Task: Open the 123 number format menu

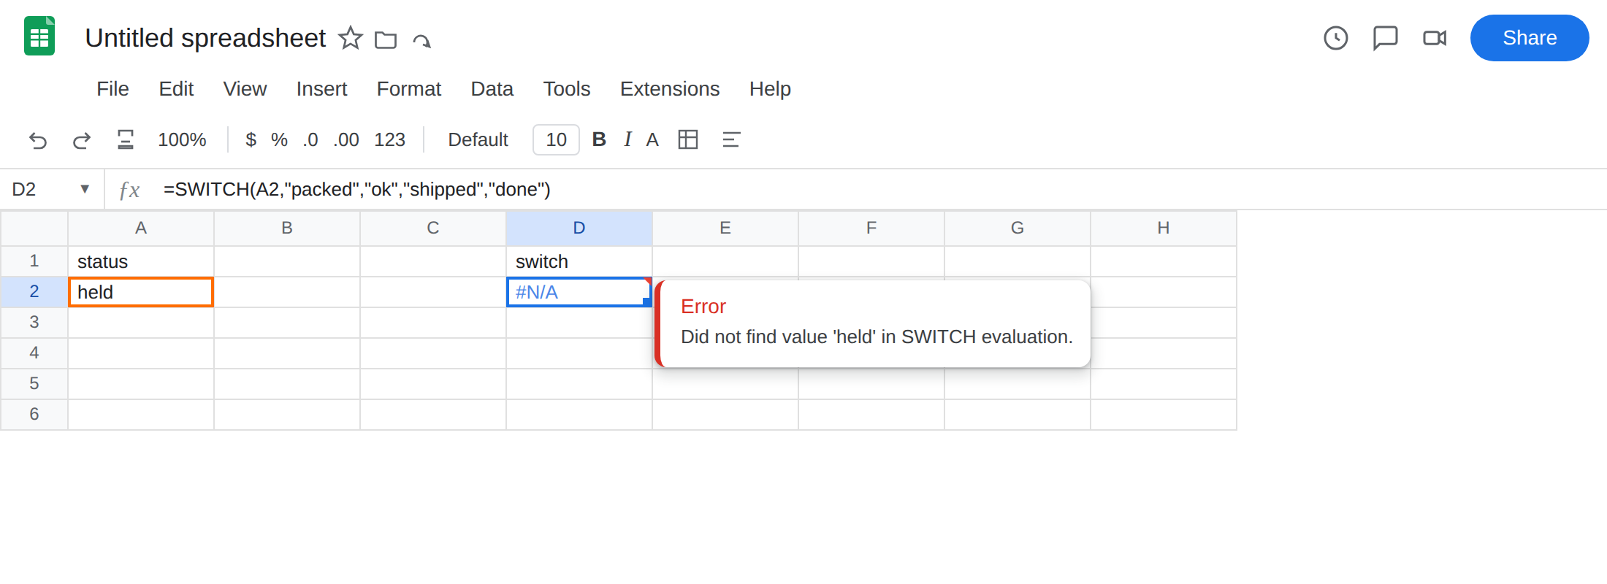Action: [390, 139]
